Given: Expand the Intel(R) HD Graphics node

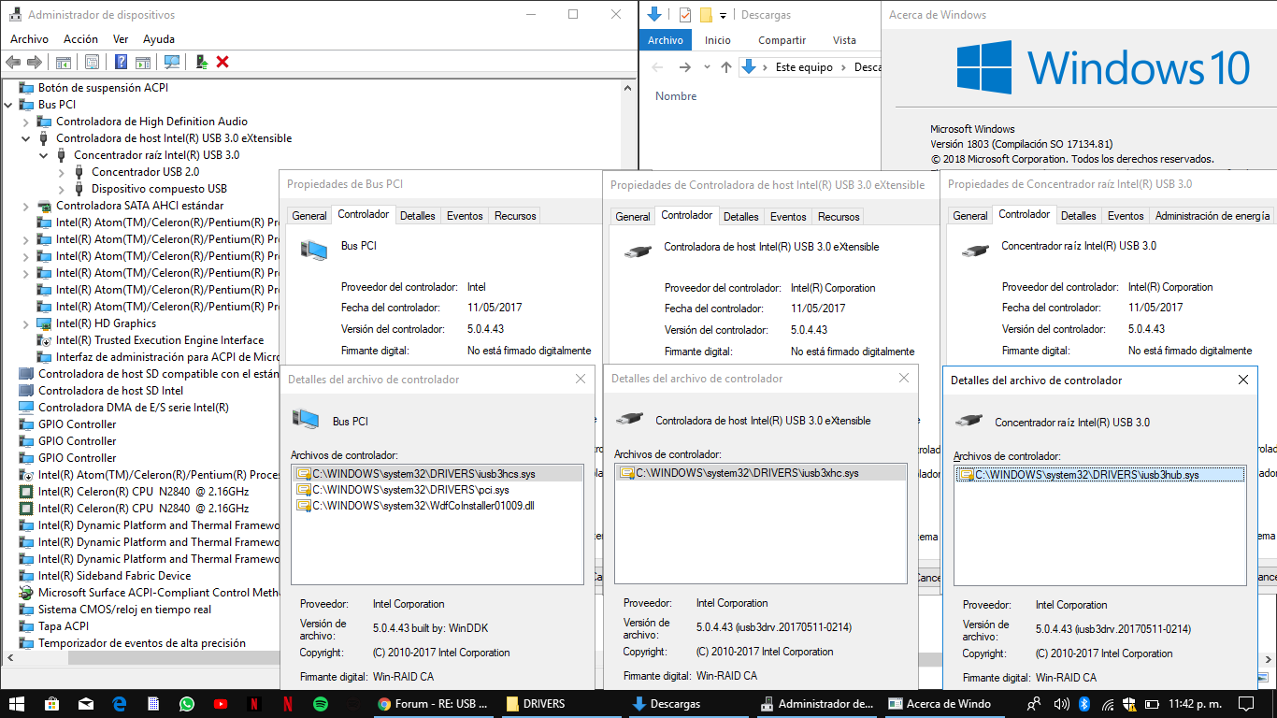Looking at the screenshot, I should coord(26,323).
